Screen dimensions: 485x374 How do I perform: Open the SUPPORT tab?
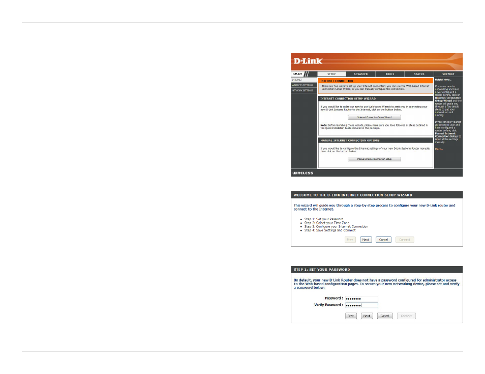tap(448, 74)
